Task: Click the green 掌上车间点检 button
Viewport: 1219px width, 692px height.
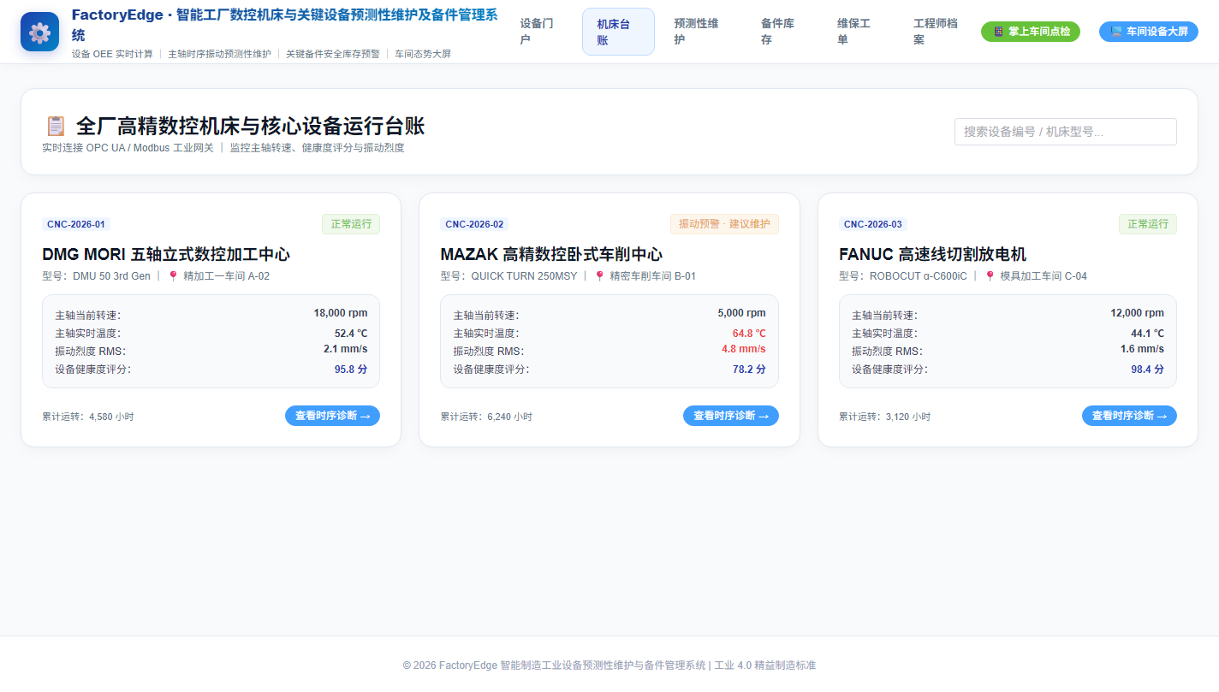Action: [1031, 32]
